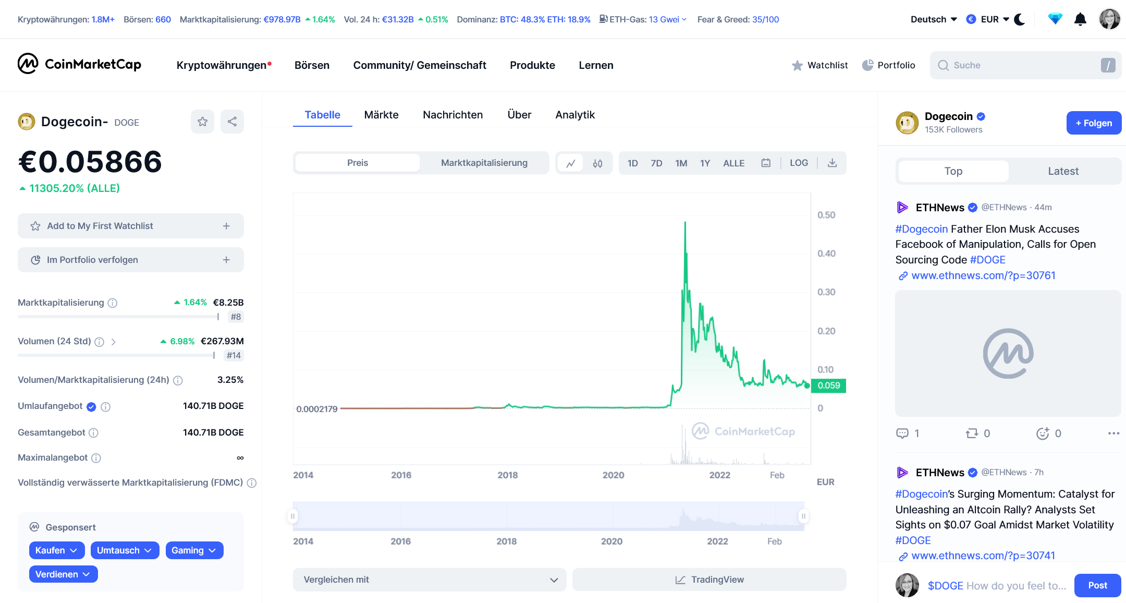The width and height of the screenshot is (1126, 603).
Task: Open notifications bell
Action: coord(1080,19)
